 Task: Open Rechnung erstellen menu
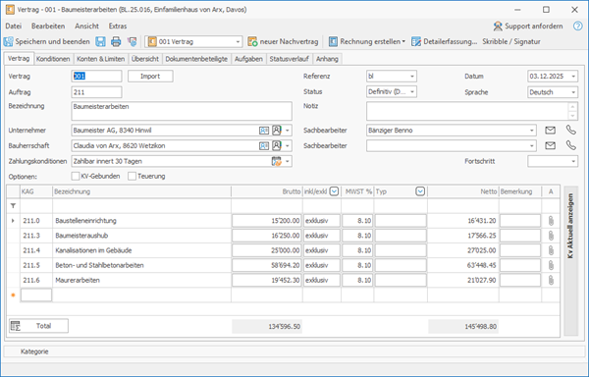point(366,41)
